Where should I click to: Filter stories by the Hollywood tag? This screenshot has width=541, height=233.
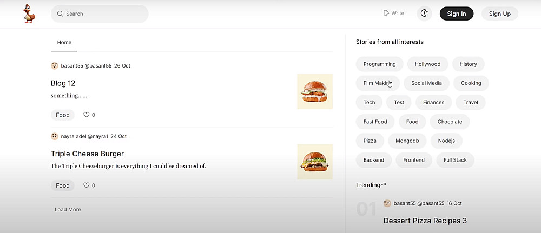(427, 64)
